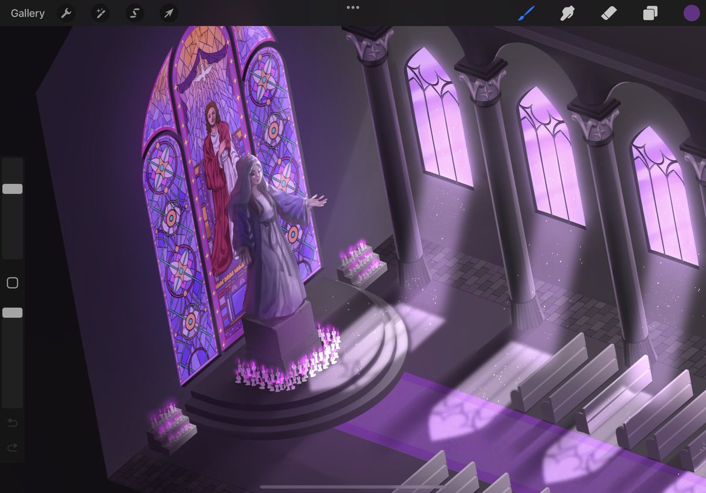Activate the Selection tool
Viewport: 706px width, 493px height.
tap(134, 13)
